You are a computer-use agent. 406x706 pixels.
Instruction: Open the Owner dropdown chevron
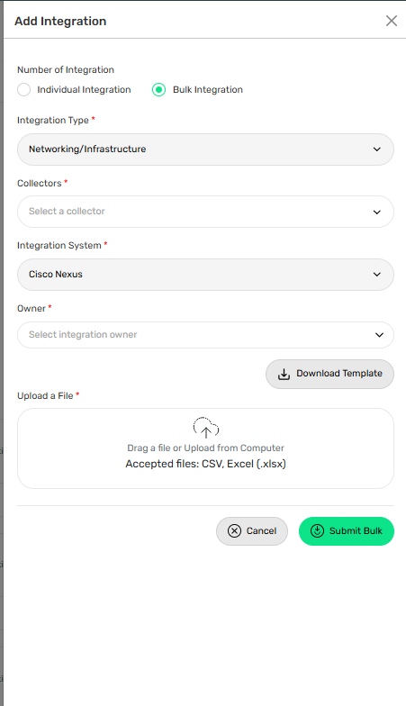click(x=379, y=335)
